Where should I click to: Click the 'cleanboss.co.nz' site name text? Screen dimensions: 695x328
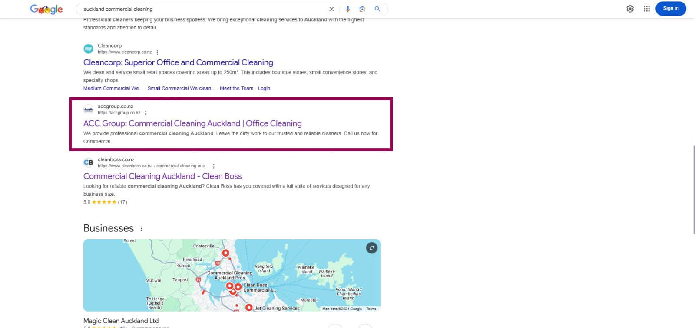(116, 159)
